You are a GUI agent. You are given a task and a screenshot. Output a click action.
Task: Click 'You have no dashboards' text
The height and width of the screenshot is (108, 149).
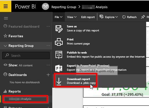click(x=25, y=82)
